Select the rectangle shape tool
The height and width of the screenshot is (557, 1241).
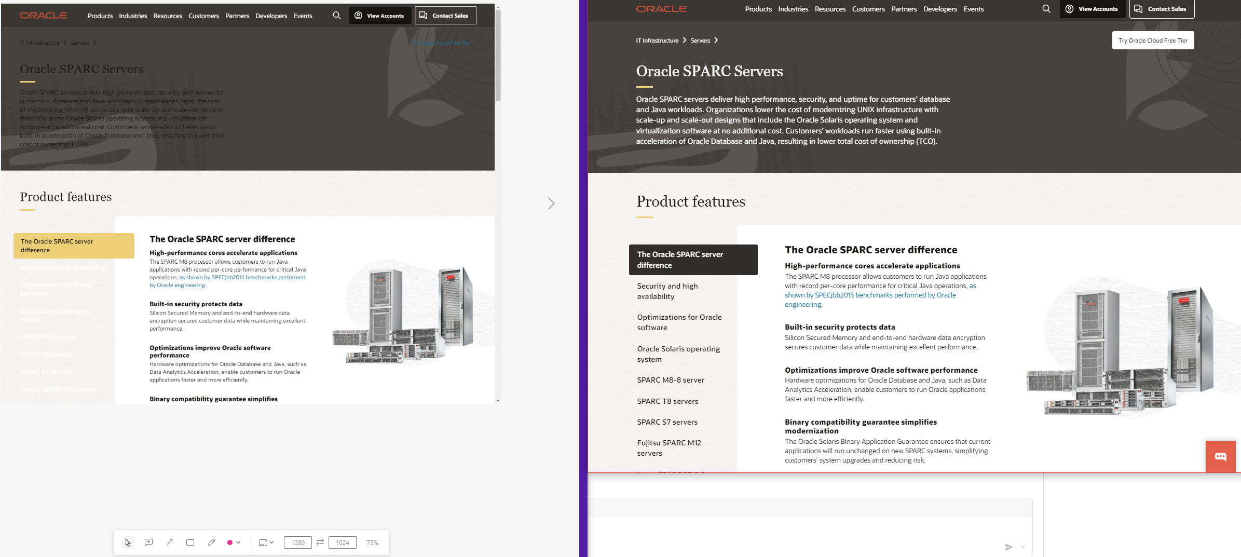(x=190, y=542)
